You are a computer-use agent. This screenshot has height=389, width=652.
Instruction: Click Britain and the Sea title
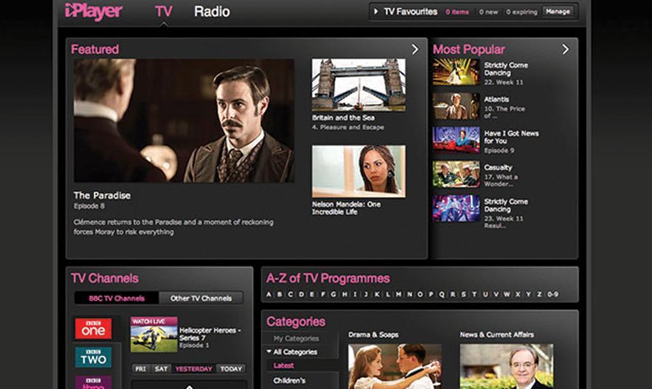pyautogui.click(x=343, y=118)
